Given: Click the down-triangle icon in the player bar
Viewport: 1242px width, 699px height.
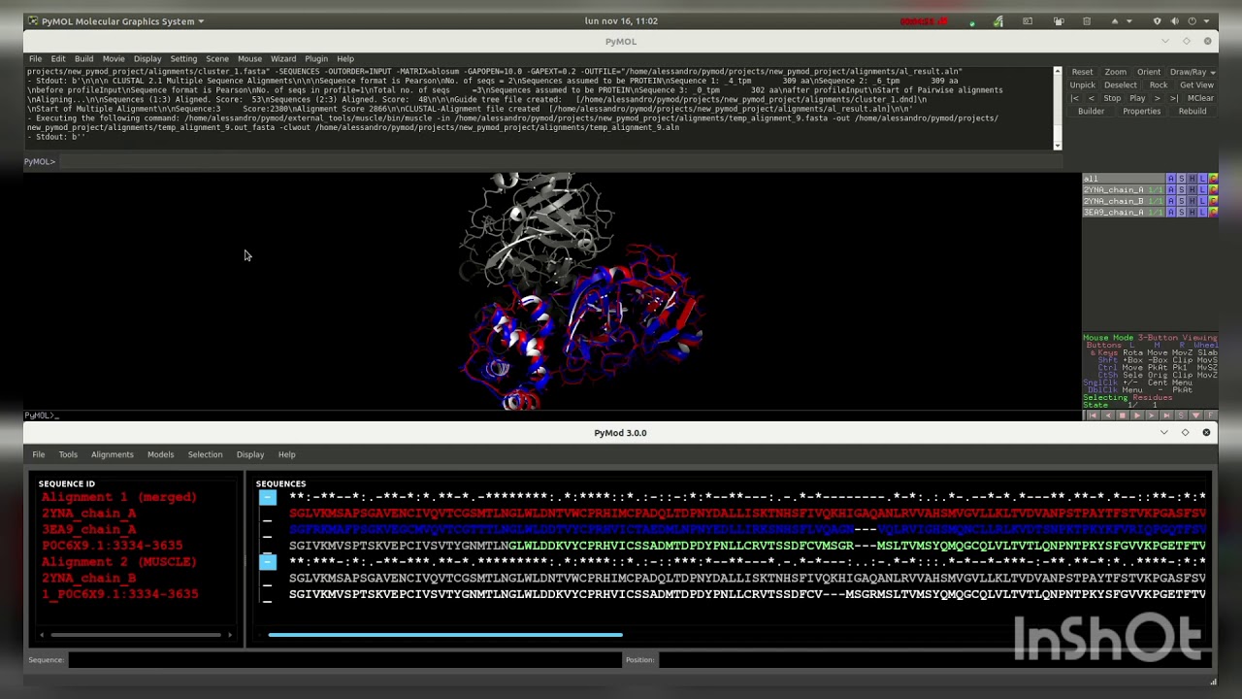Looking at the screenshot, I should click(x=1195, y=416).
